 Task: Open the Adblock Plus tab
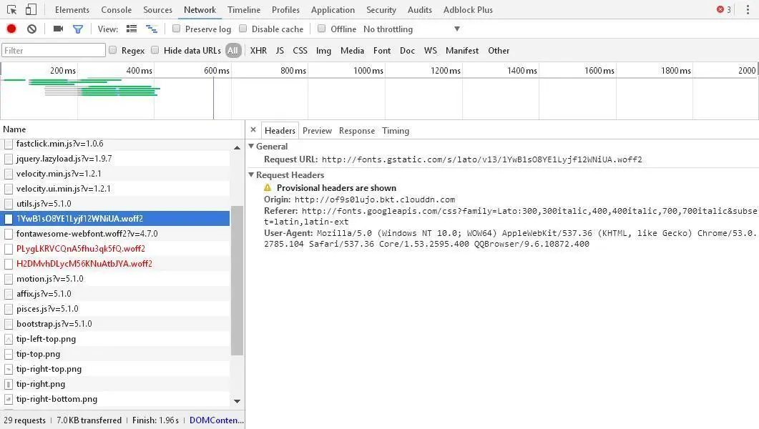(x=468, y=10)
